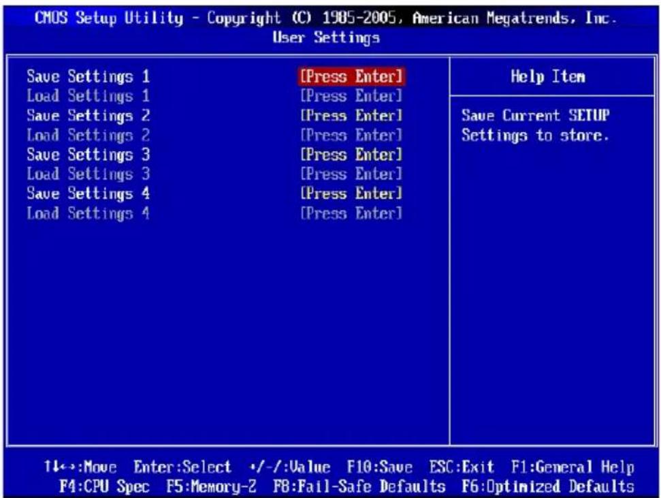Screen dimensions: 661x498
Task: Click the 'Settings to store.' help text line
Action: click(x=535, y=136)
